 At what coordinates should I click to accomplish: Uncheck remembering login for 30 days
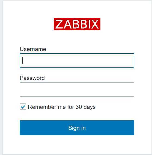click(x=23, y=107)
